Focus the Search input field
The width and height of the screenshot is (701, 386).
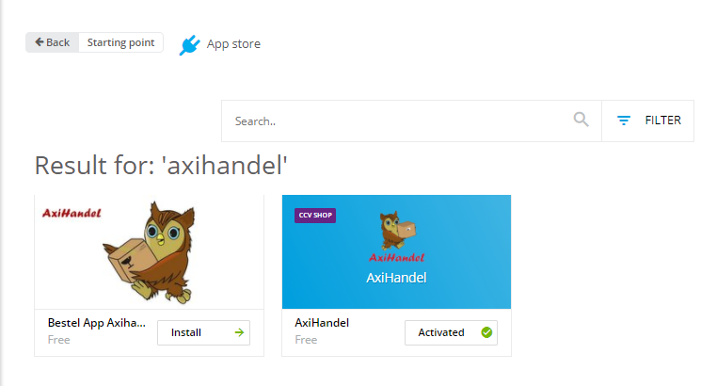pyautogui.click(x=411, y=121)
